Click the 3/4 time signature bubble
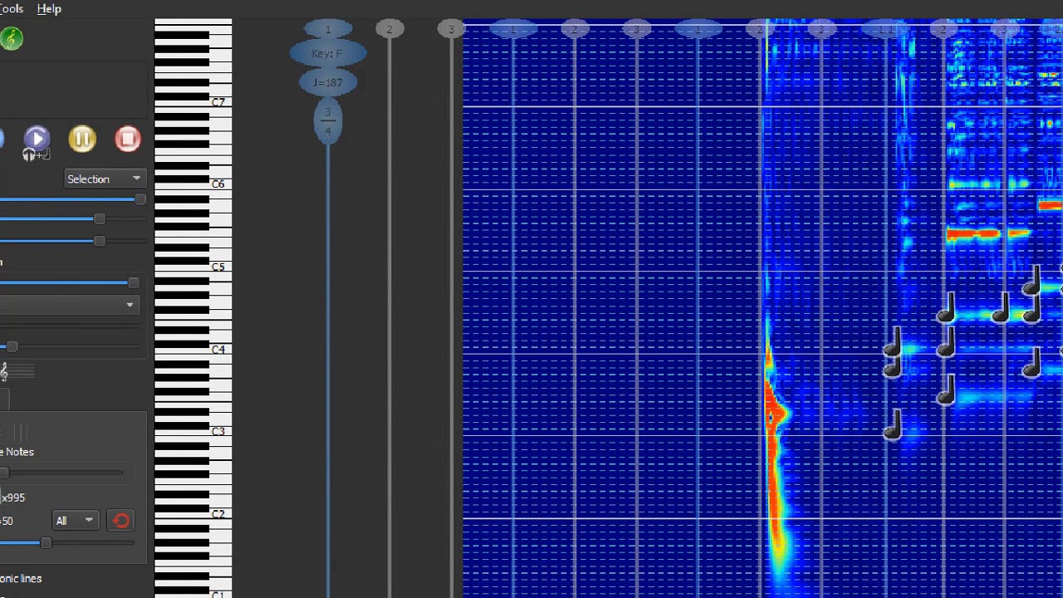1063x598 pixels. point(327,121)
